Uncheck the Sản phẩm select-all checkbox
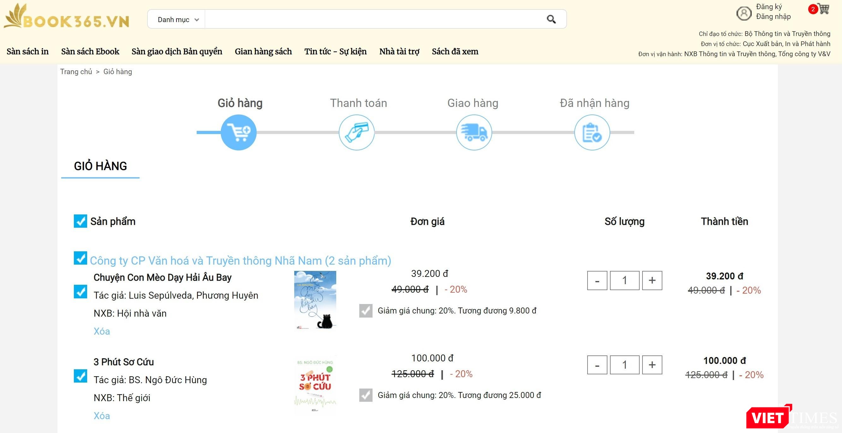The width and height of the screenshot is (842, 433). [x=81, y=221]
